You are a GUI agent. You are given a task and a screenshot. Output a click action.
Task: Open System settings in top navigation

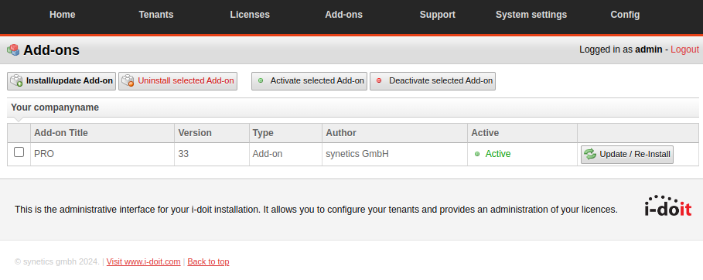[x=531, y=15]
